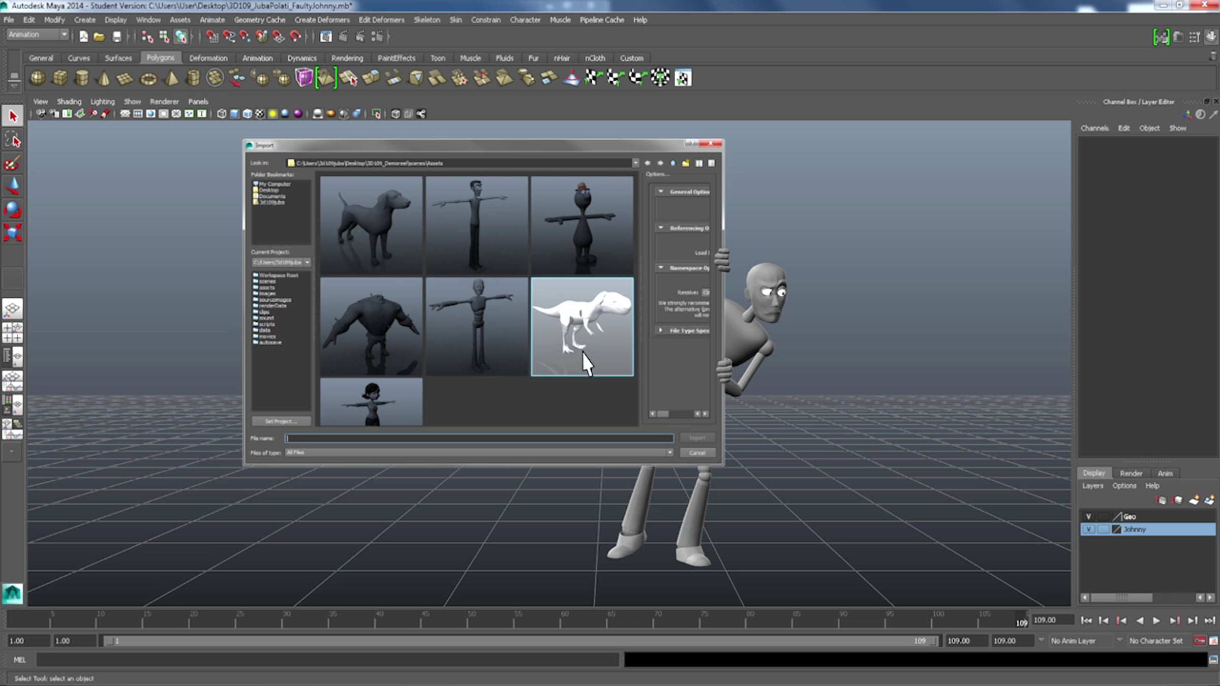Screen dimensions: 1220x686
Task: Click the Cancel button in Import dialog
Action: point(697,453)
